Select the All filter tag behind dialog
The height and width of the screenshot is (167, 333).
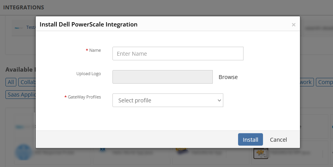click(x=11, y=82)
